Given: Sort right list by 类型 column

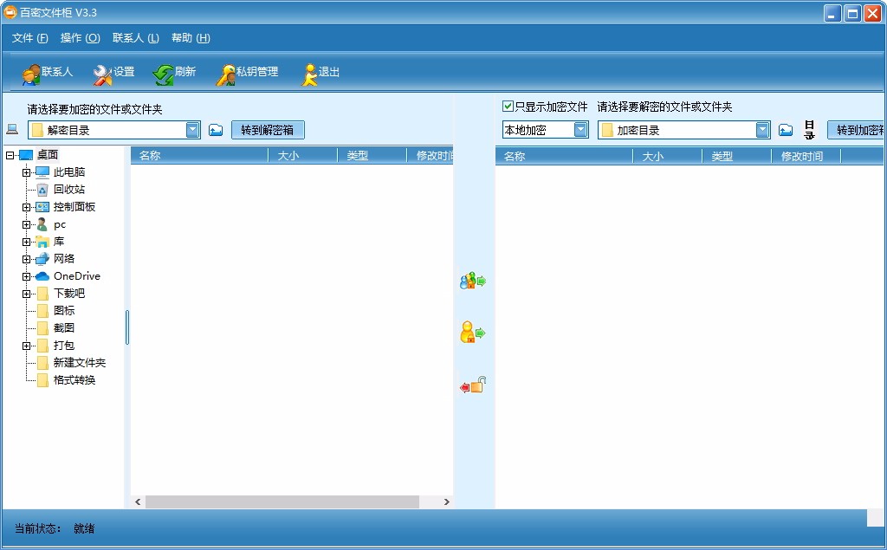Looking at the screenshot, I should click(737, 156).
